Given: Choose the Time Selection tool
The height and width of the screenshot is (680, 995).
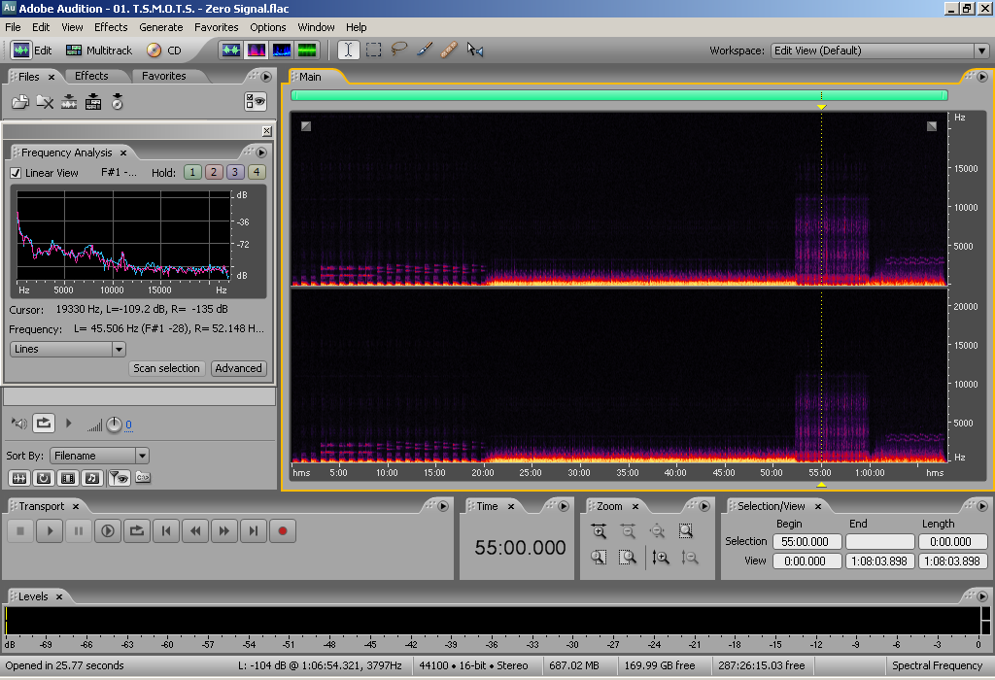Looking at the screenshot, I should (349, 51).
